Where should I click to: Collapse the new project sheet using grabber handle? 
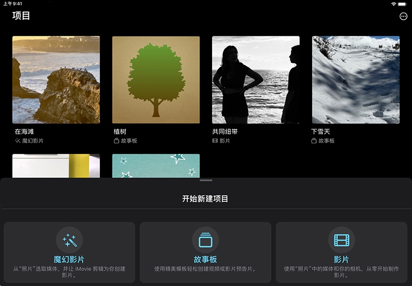206,180
